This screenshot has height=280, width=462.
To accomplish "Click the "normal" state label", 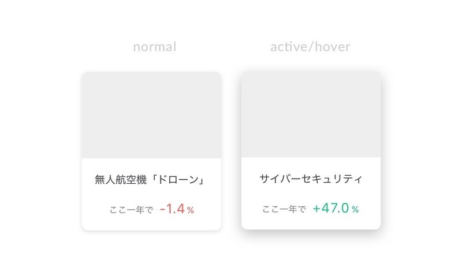I will pyautogui.click(x=154, y=47).
